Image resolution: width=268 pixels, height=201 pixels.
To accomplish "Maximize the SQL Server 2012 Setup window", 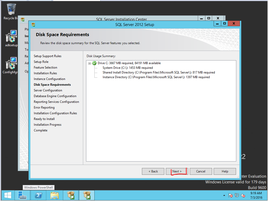I will [x=225, y=24].
